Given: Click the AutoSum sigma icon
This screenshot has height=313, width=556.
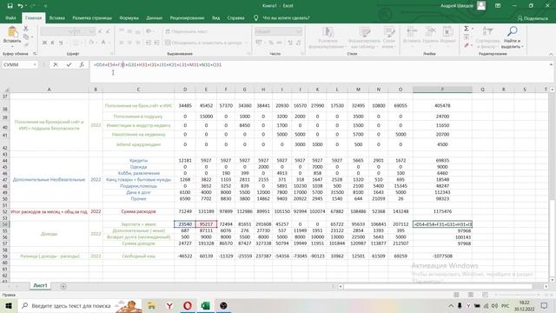Looking at the screenshot, I should pyautogui.click(x=467, y=29).
